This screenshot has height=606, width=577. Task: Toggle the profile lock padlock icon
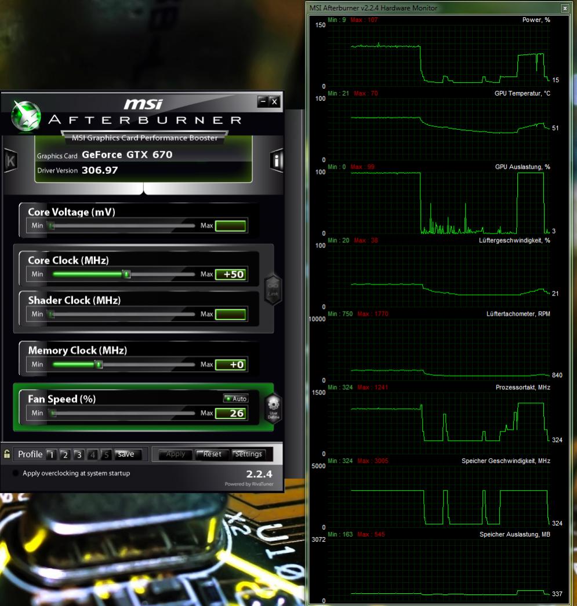tap(7, 454)
